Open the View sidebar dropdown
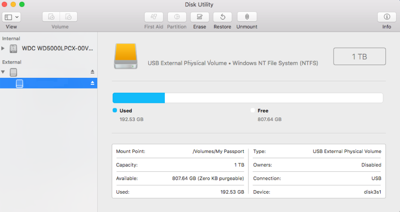Screen dimensions: 400x212 tap(12, 17)
